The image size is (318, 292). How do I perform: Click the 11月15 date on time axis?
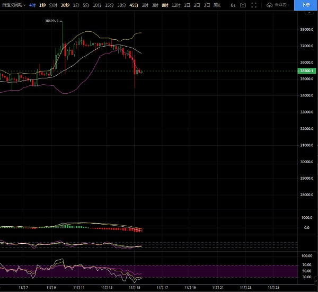(135, 287)
